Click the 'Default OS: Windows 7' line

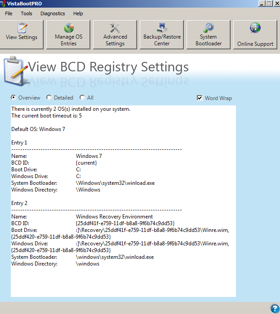(x=38, y=129)
